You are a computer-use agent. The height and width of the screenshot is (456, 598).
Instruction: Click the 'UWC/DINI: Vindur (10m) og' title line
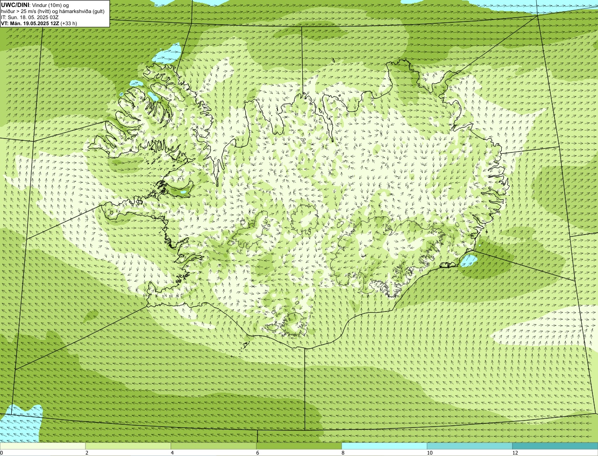pyautogui.click(x=35, y=5)
